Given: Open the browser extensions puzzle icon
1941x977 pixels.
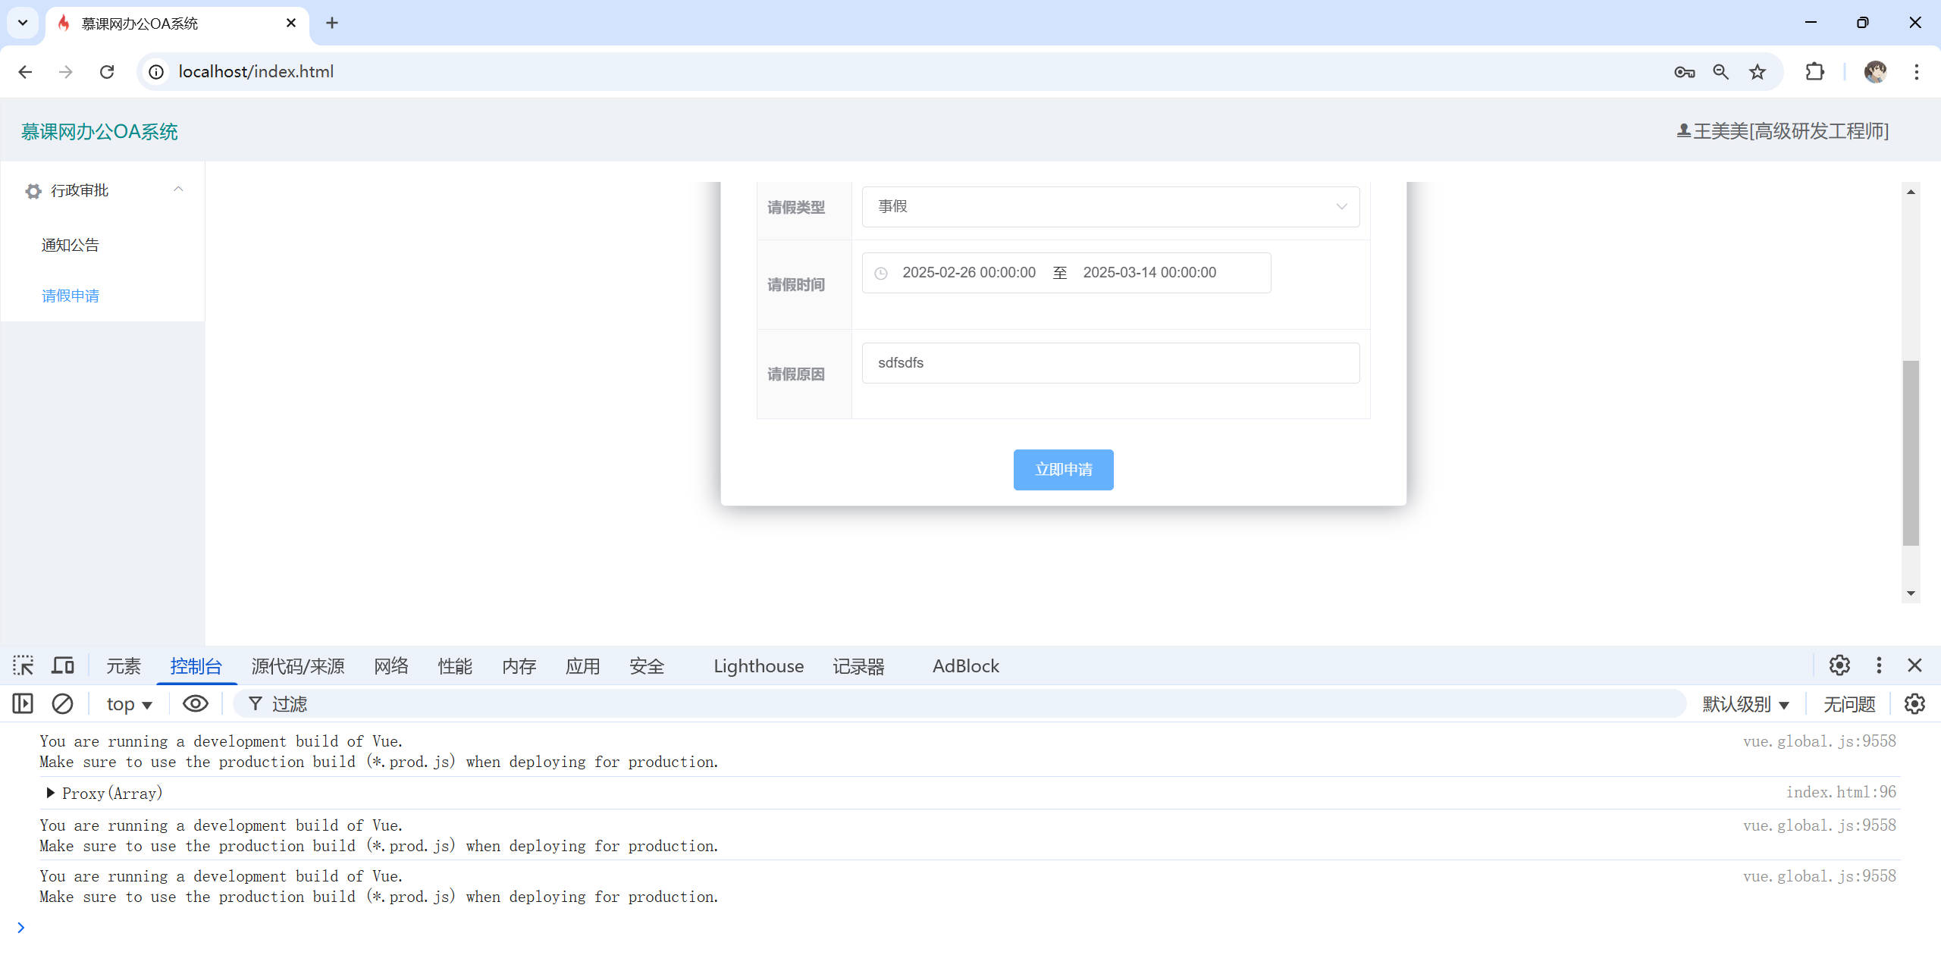Looking at the screenshot, I should pos(1815,72).
